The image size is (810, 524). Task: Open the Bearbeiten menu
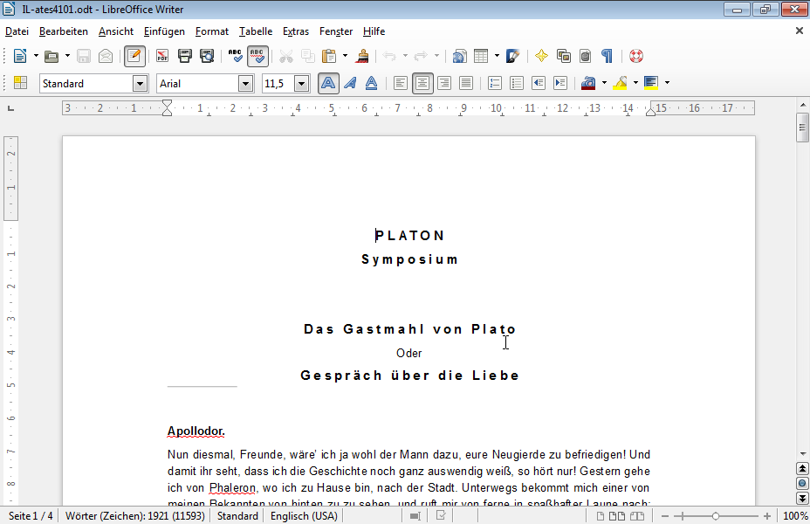point(64,31)
